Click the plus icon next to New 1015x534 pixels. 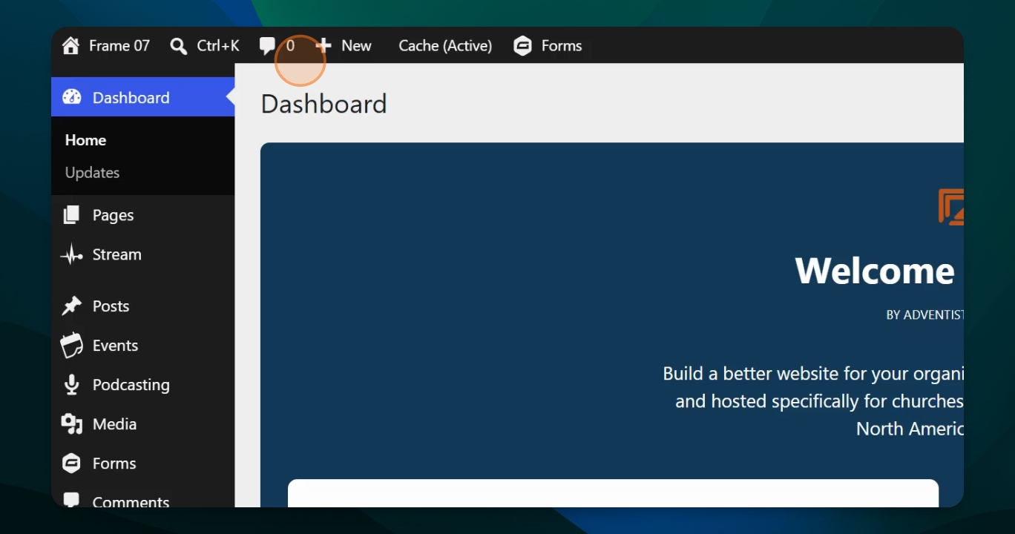(323, 46)
